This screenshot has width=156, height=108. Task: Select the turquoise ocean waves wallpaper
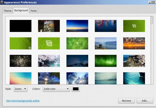134,78
